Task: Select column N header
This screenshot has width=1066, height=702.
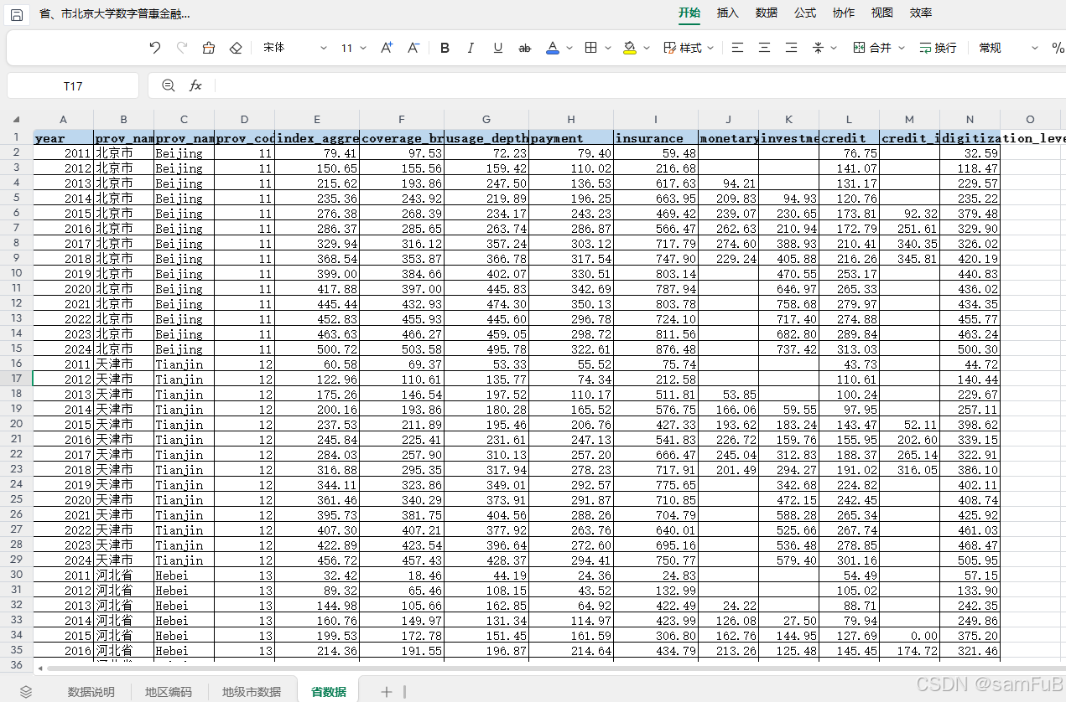Action: (x=970, y=120)
